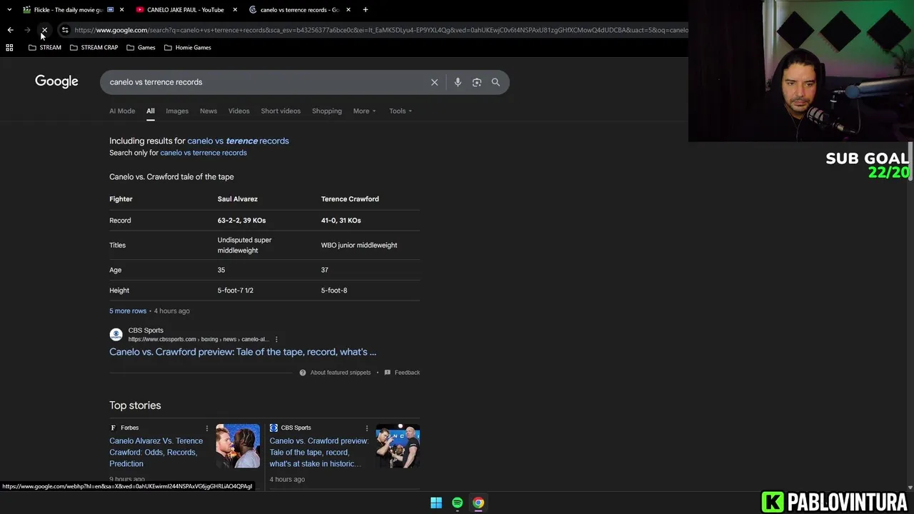Click the browser back arrow

(10, 30)
